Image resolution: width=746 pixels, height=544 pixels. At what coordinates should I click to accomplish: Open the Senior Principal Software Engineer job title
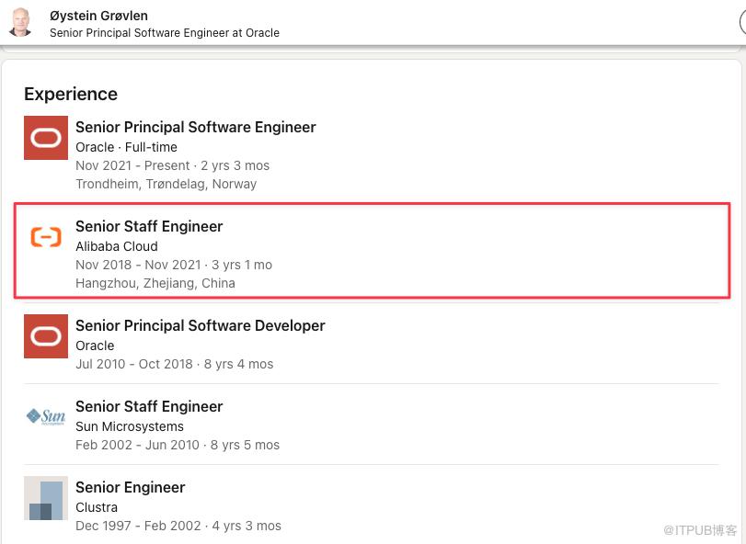(x=196, y=127)
